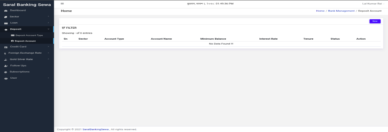This screenshot has height=132, width=388.
Task: Go to Home breadcrumb link
Action: coord(320,11)
